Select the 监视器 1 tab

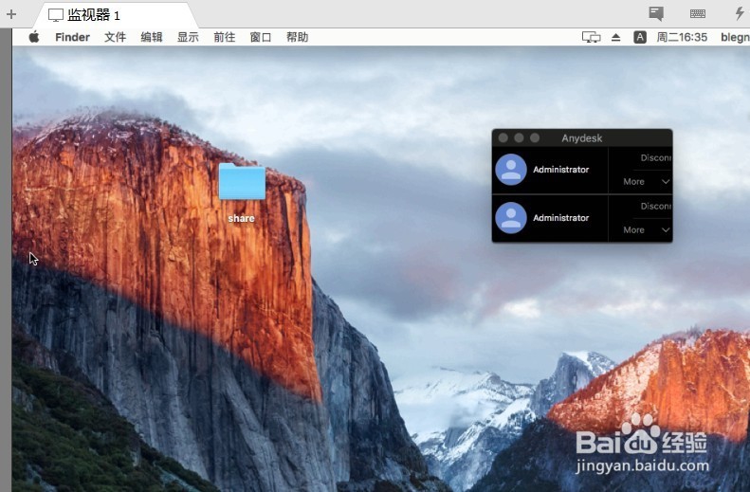click(x=115, y=15)
